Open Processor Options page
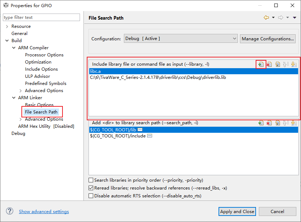Image resolution: width=301 pixels, height=222 pixels. [x=44, y=55]
